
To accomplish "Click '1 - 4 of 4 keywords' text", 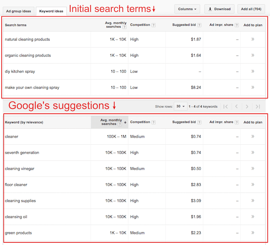I will point(203,107).
